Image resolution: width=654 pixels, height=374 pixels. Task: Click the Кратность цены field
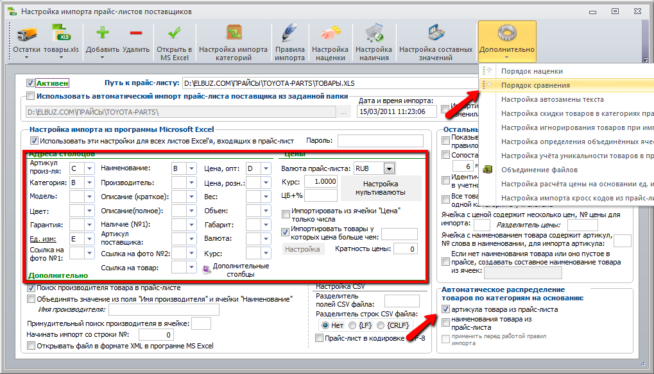406,248
